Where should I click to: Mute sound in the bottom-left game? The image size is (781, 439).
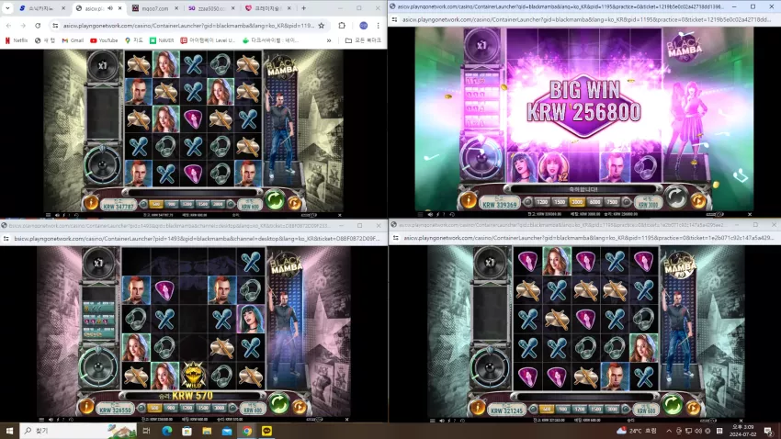(x=51, y=420)
